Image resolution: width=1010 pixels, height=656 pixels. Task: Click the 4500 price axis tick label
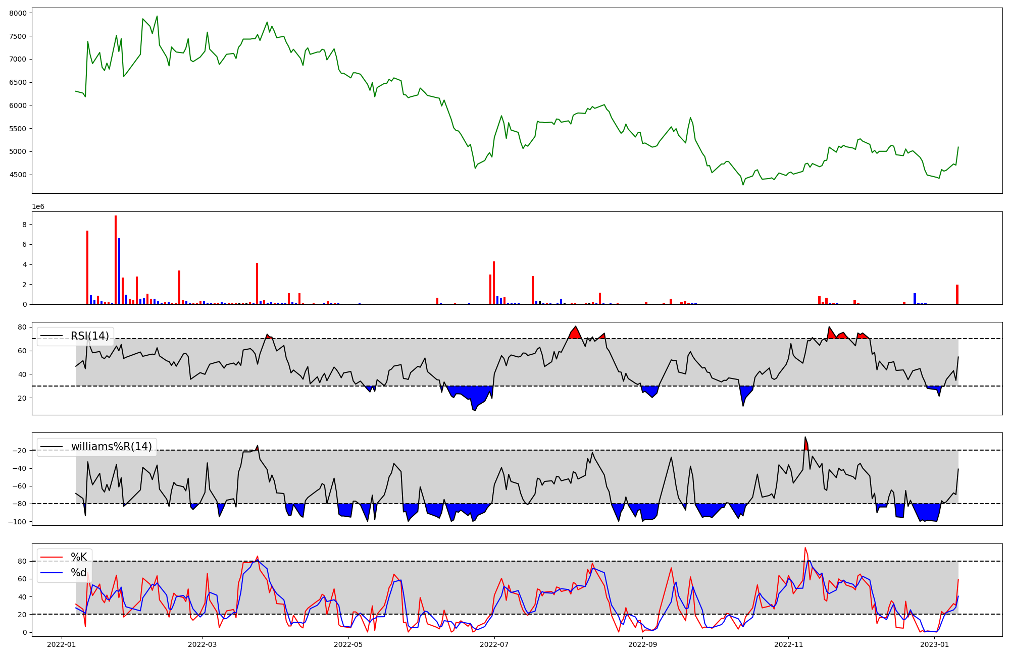[x=19, y=175]
